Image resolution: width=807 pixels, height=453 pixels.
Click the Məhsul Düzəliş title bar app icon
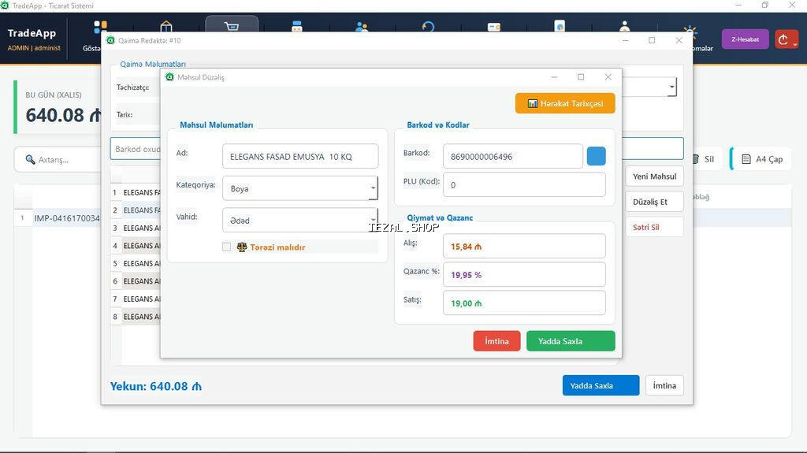tap(169, 76)
